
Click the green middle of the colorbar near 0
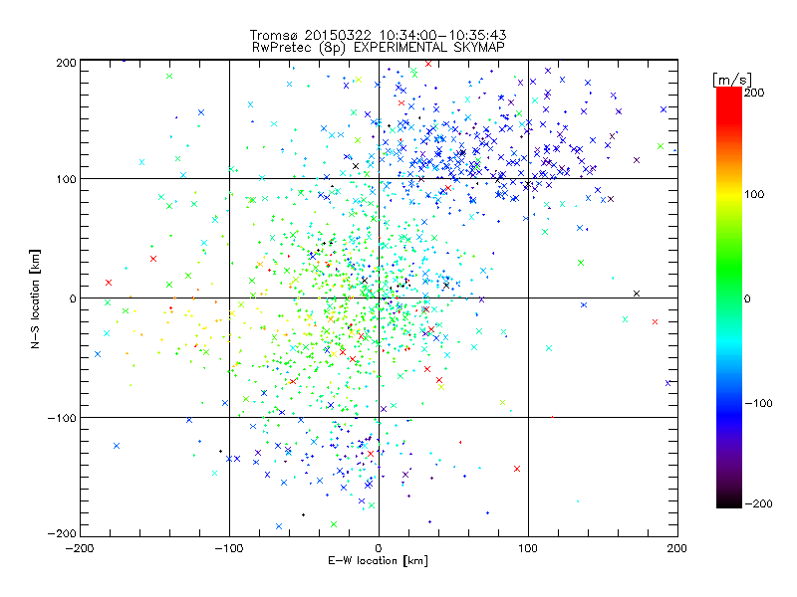coord(729,298)
